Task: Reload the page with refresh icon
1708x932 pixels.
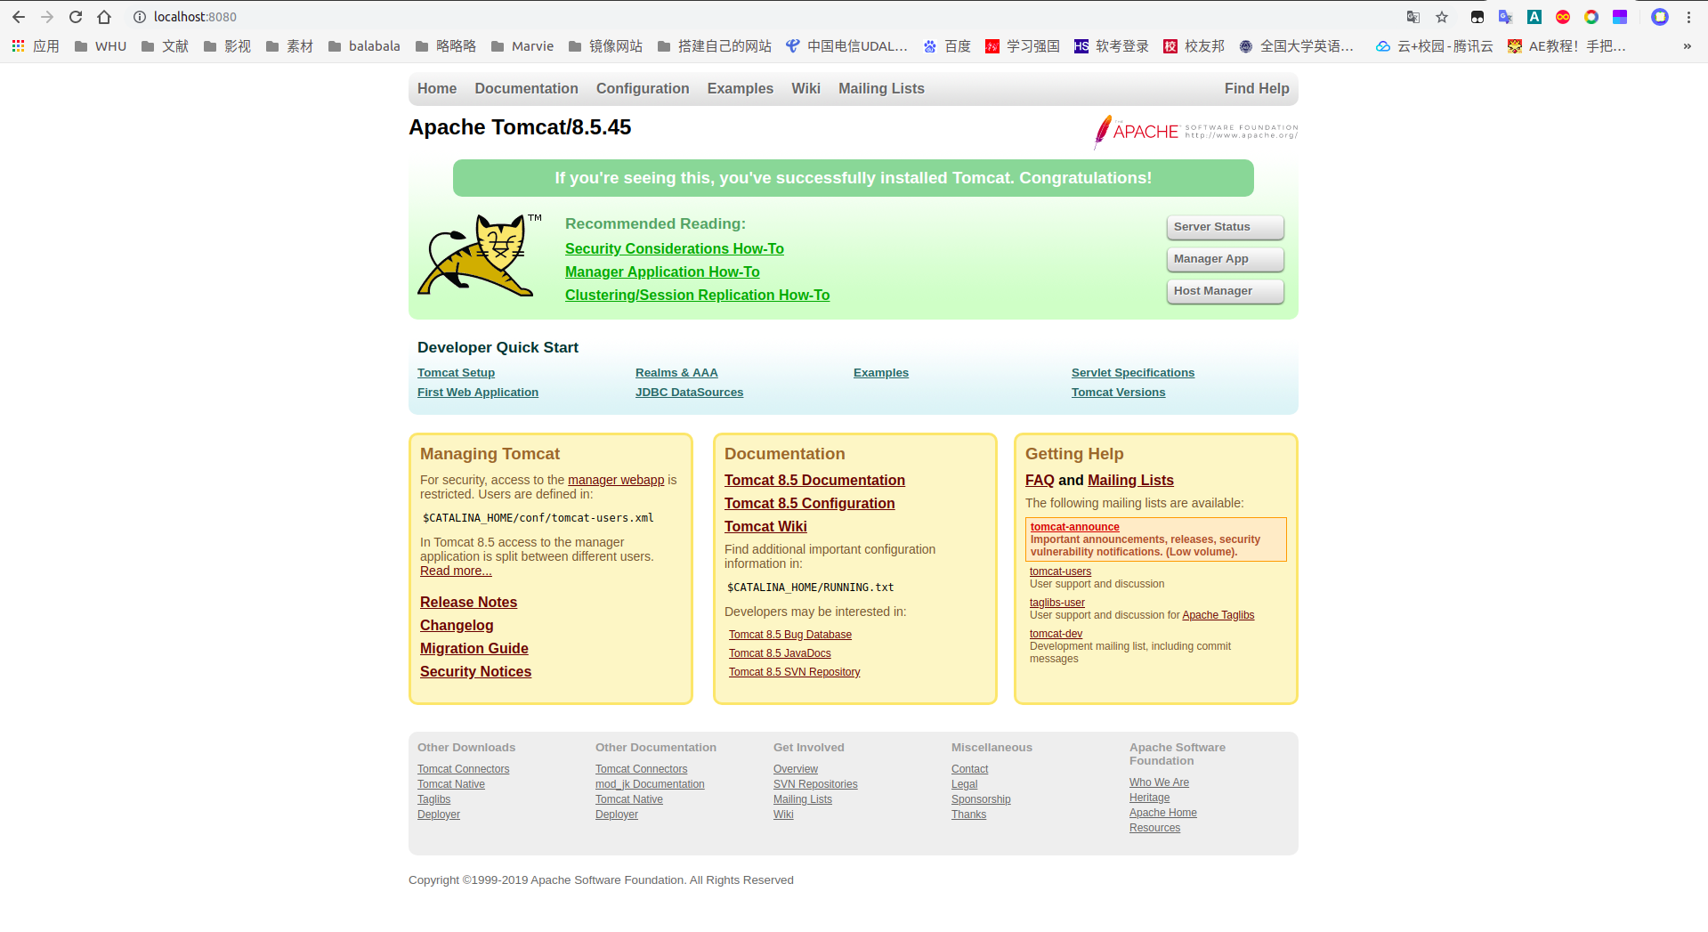Action: coord(76,17)
